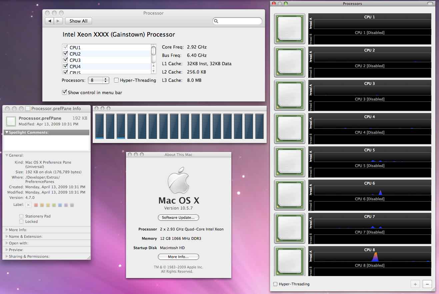Expand the Sharing & Permissions section
Image resolution: width=439 pixels, height=294 pixels.
[7, 256]
